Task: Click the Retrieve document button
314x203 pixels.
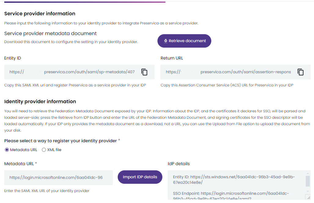Action: tap(184, 41)
